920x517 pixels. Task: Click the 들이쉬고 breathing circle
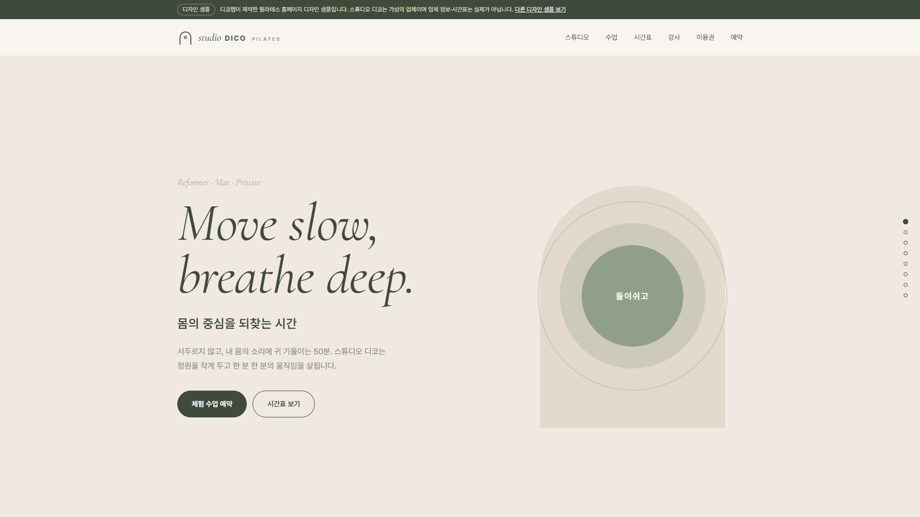click(x=632, y=296)
